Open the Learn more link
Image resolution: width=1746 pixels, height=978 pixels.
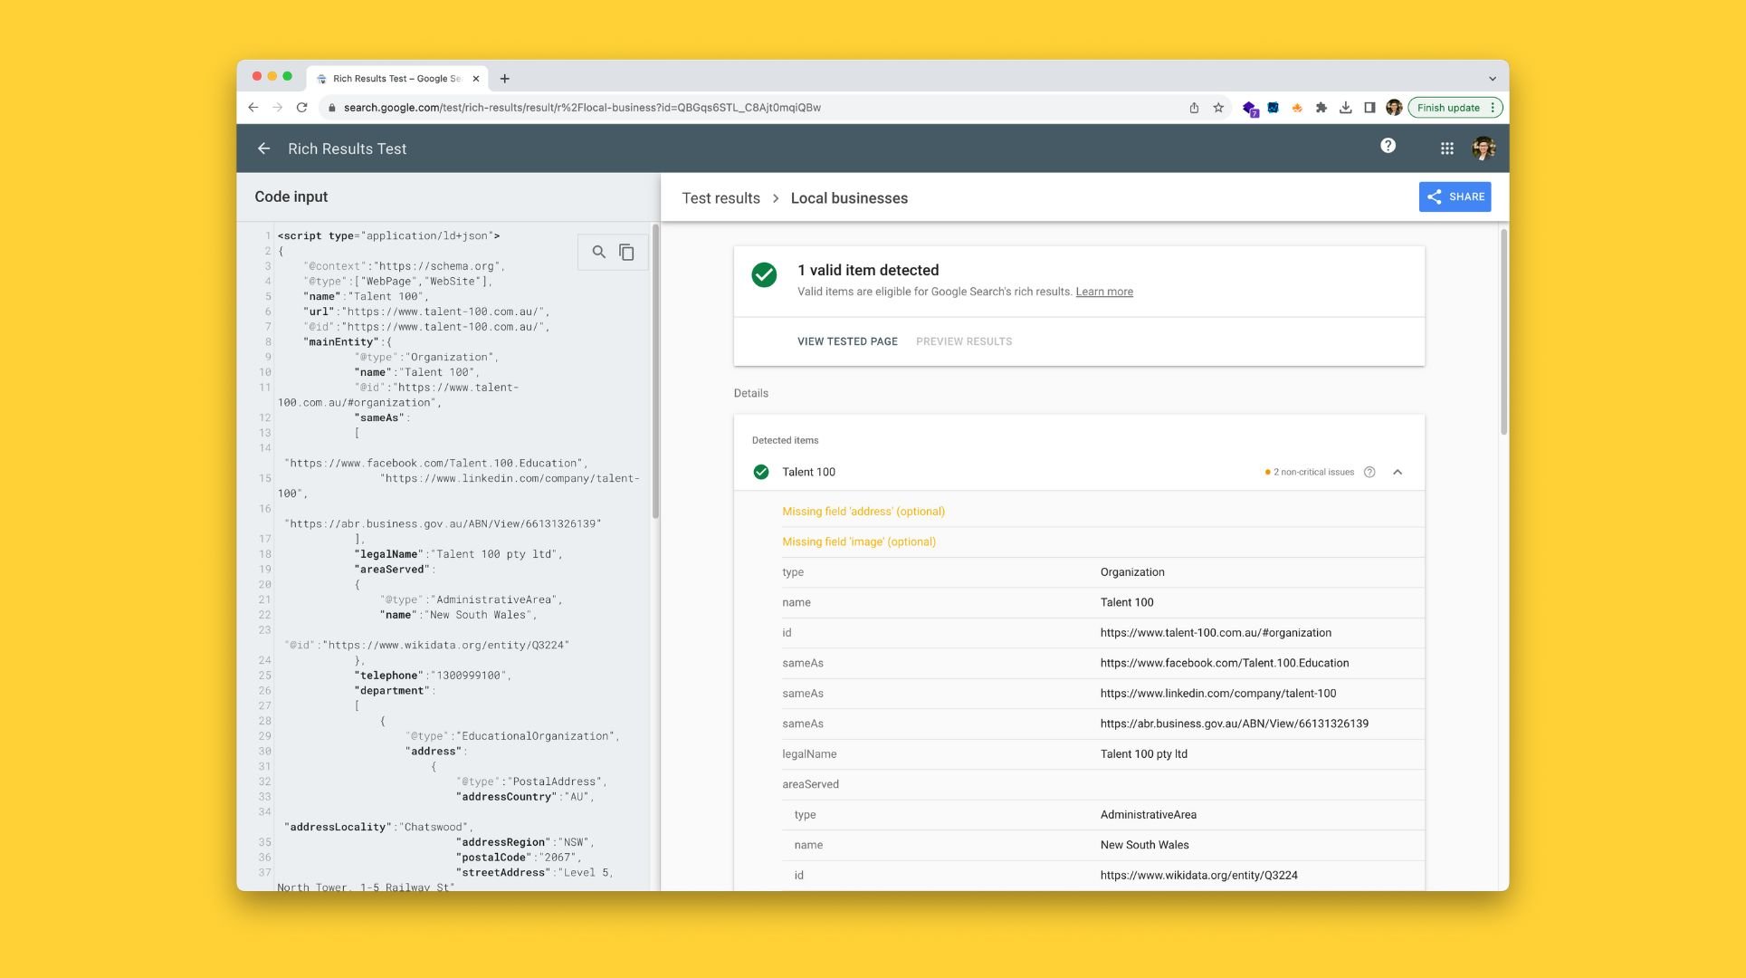[1103, 292]
